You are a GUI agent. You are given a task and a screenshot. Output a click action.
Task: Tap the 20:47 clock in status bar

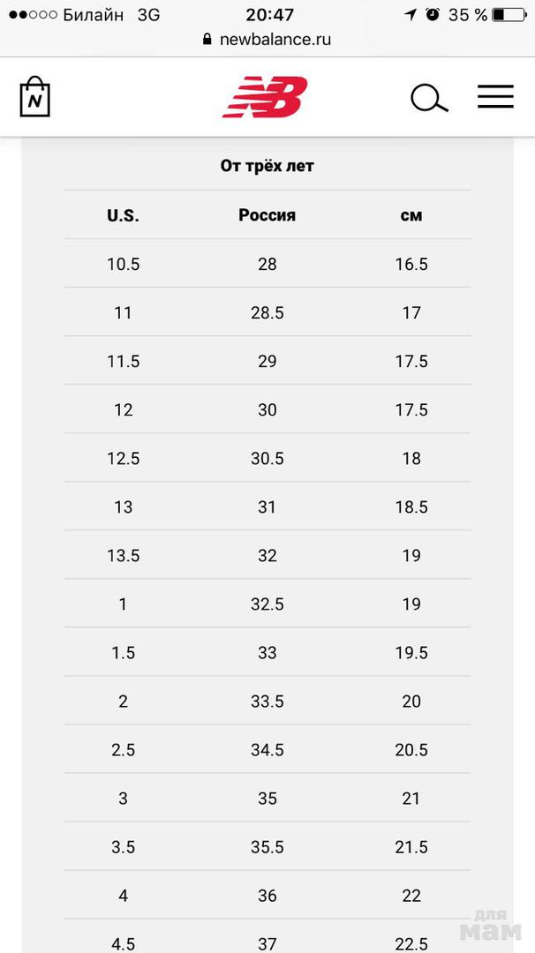tap(270, 15)
